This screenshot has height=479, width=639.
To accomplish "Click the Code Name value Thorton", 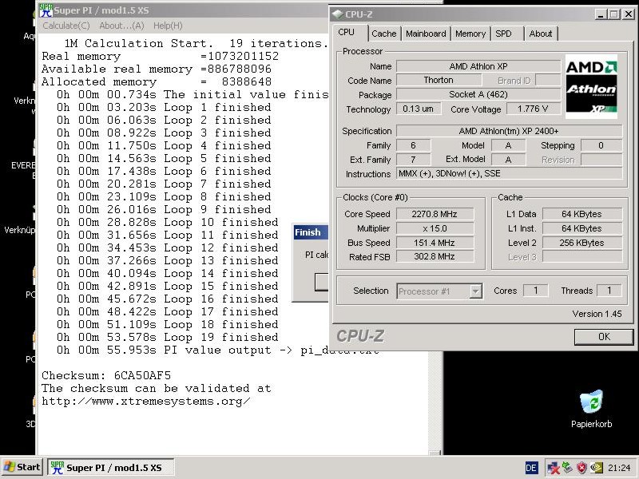I will click(x=438, y=81).
